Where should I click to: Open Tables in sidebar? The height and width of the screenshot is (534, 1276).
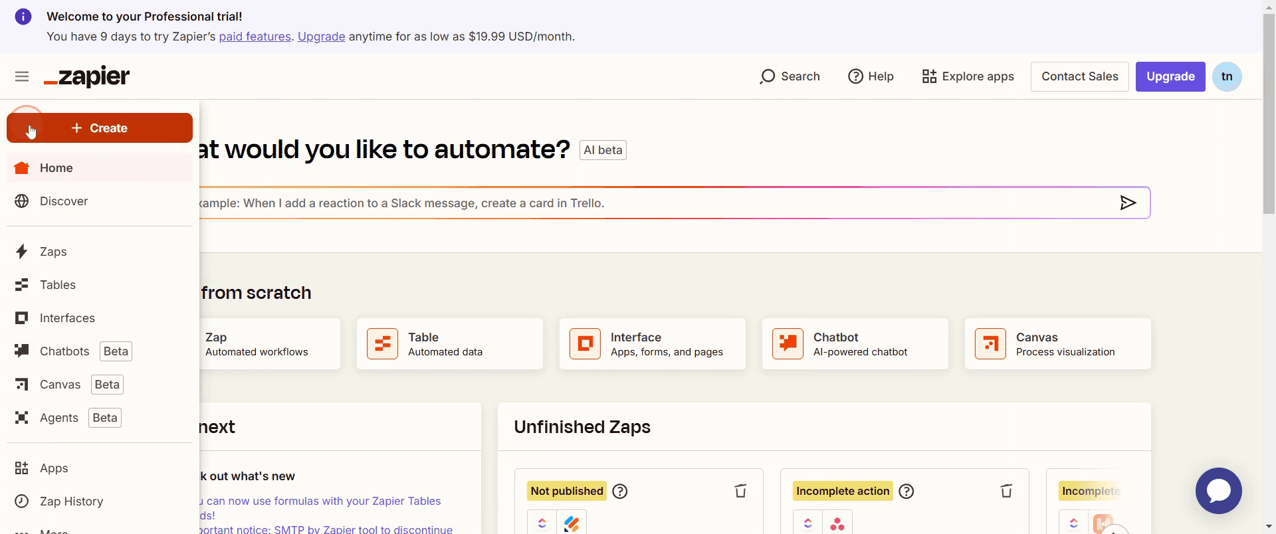point(100,285)
